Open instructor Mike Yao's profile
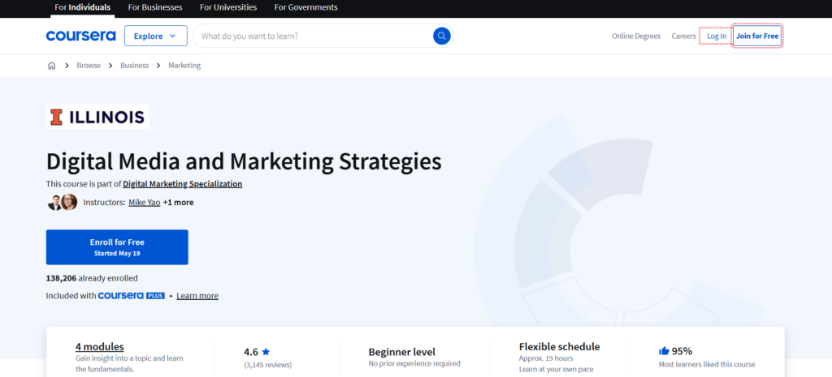This screenshot has height=377, width=832. tap(145, 202)
